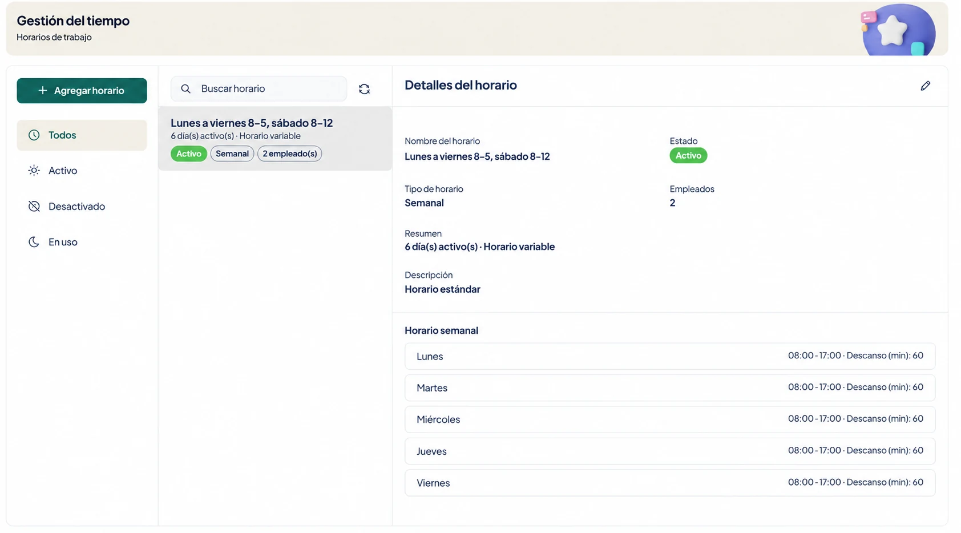
Task: Select the Activo filter
Action: [82, 171]
